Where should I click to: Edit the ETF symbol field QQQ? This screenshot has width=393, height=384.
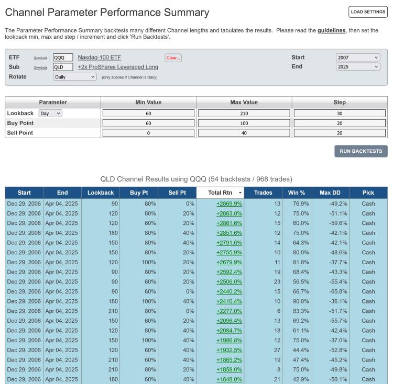[x=63, y=58]
